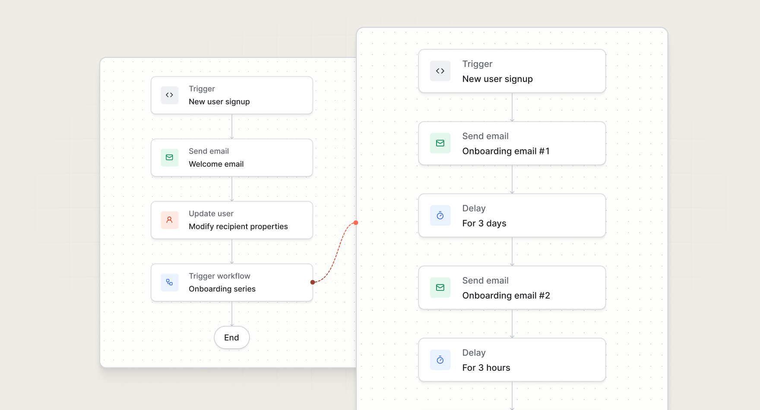Click the 'For 3 hours' text
Screen dimensions: 760x410
(486, 368)
